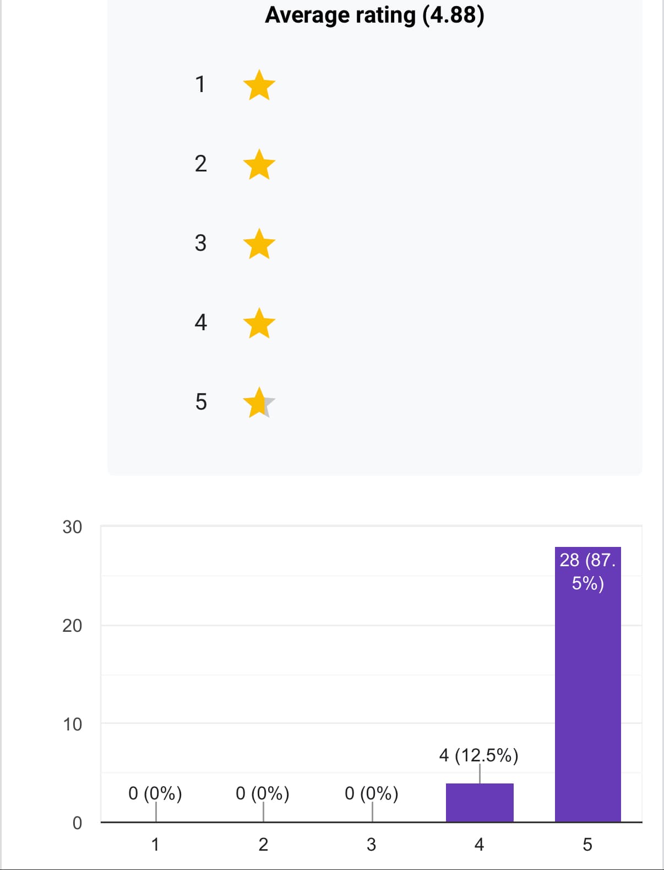664x870 pixels.
Task: Click the star next to number 2
Action: 259,165
